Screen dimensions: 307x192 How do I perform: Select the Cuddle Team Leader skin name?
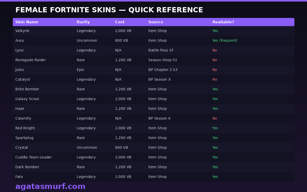(x=34, y=157)
